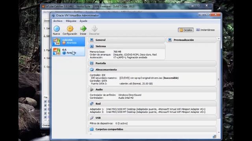
Task: Click the details pane vertical scrollbar
Action: (219, 80)
